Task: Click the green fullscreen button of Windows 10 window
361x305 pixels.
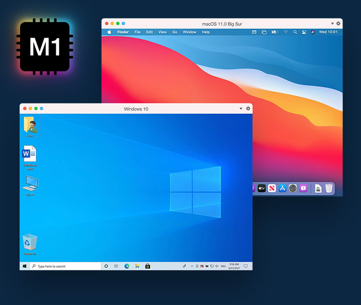Action: click(x=36, y=109)
